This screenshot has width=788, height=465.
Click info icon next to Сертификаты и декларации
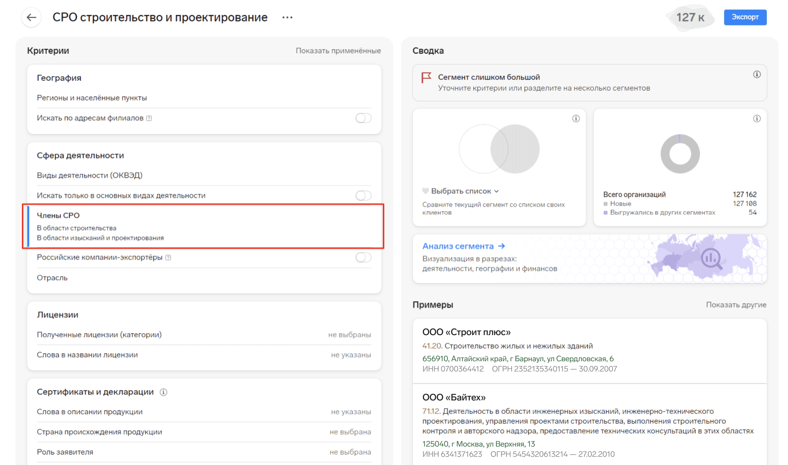click(164, 392)
